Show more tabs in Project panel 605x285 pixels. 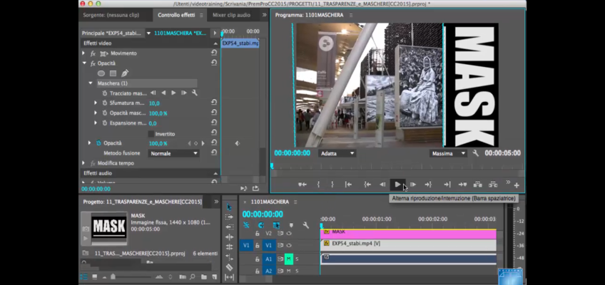pos(216,202)
